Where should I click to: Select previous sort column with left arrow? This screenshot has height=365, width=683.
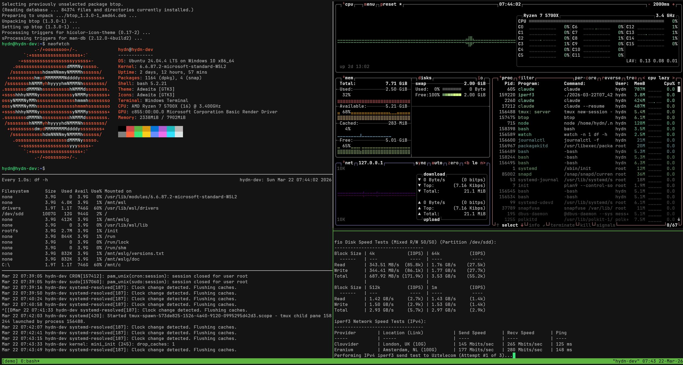644,78
